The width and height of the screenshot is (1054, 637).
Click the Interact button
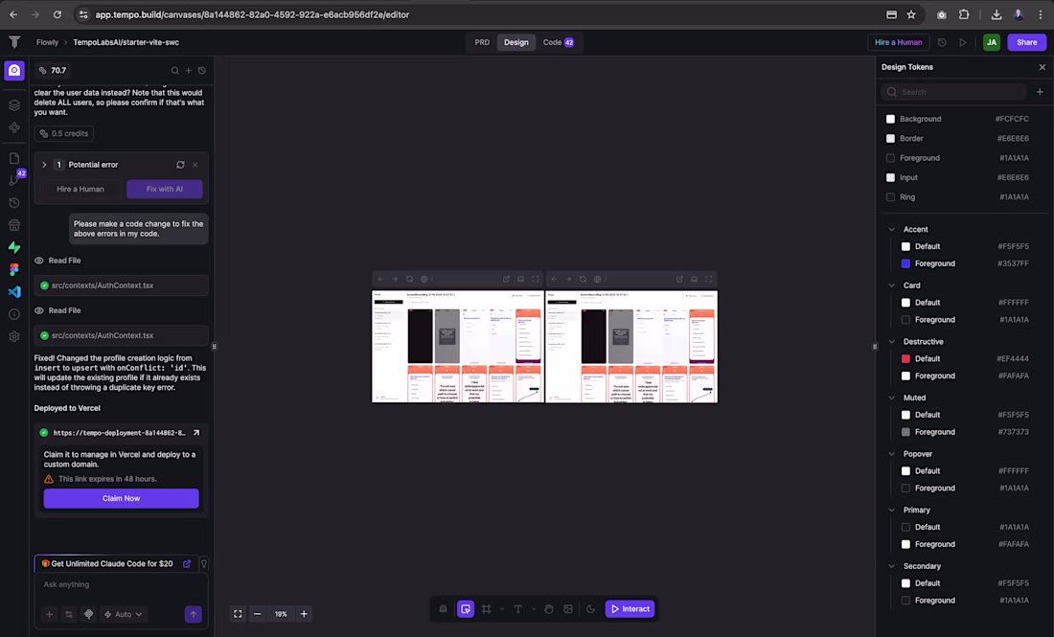(x=630, y=609)
